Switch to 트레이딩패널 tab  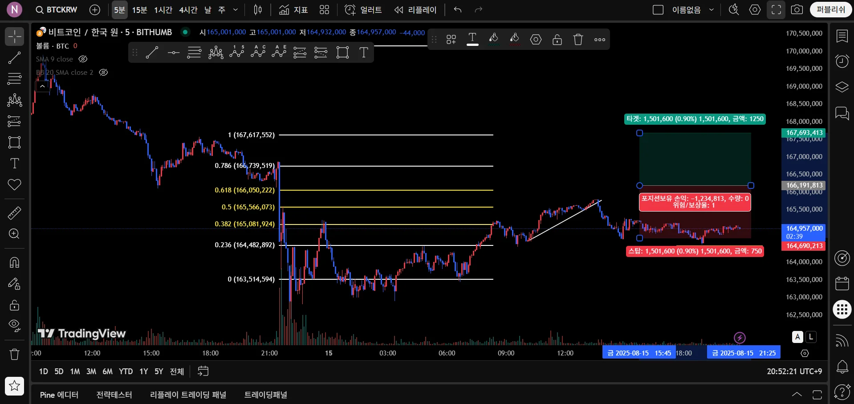266,395
